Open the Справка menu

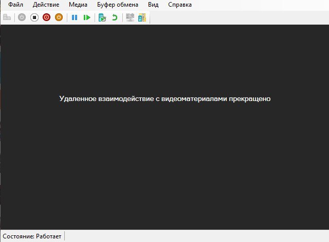pyautogui.click(x=180, y=5)
